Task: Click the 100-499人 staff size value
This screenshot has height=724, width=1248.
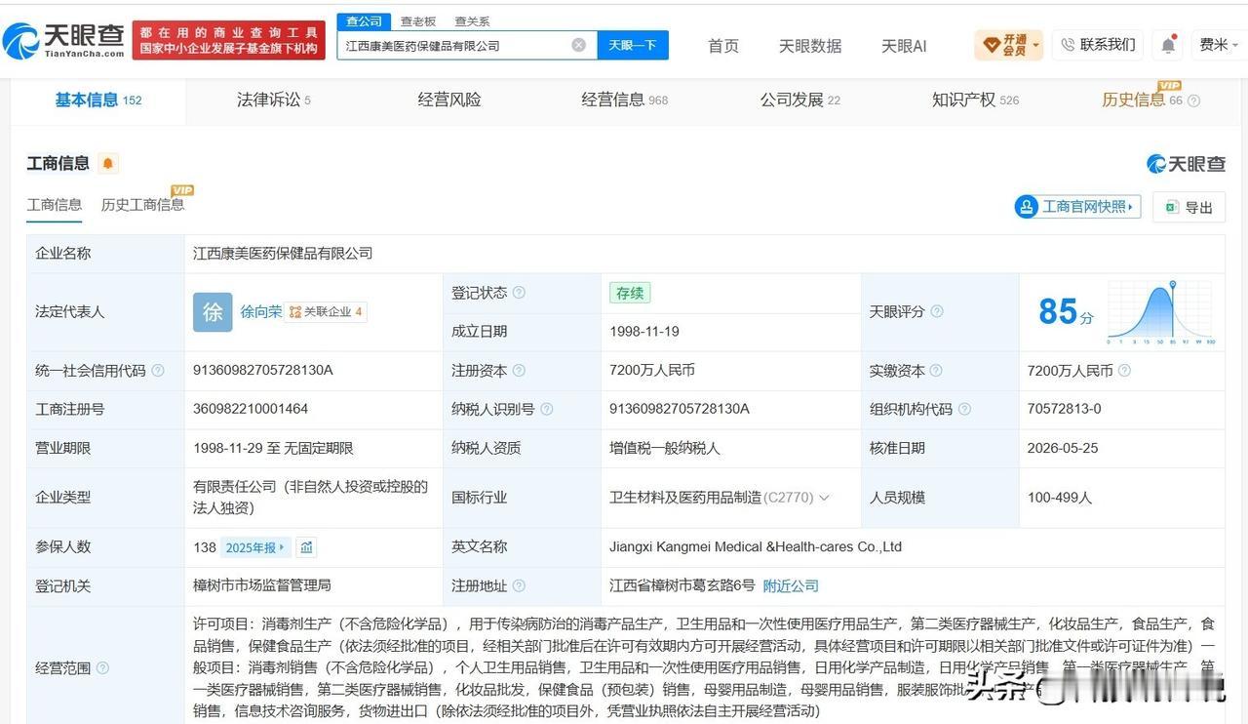Action: 1060,498
